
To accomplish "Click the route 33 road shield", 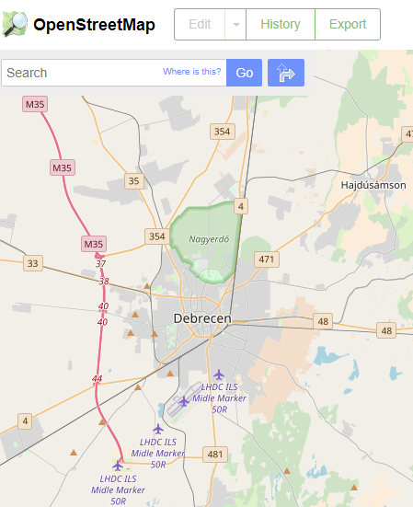I will click(x=33, y=263).
